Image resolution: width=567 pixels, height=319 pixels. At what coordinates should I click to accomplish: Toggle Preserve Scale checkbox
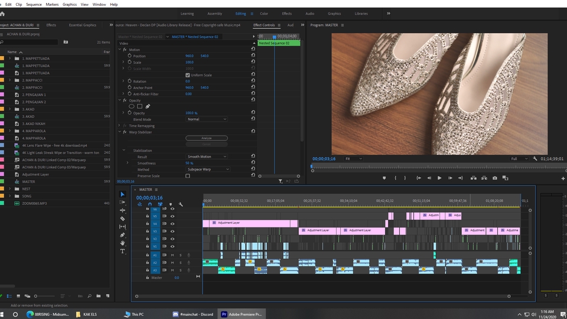point(188,176)
